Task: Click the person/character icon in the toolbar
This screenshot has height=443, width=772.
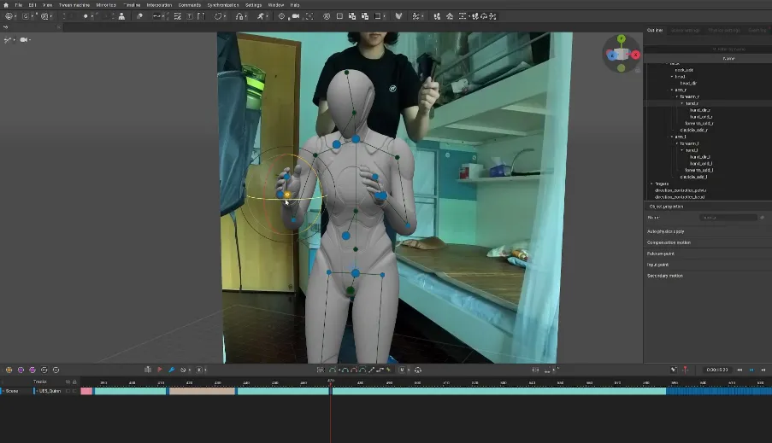Action: (121, 16)
